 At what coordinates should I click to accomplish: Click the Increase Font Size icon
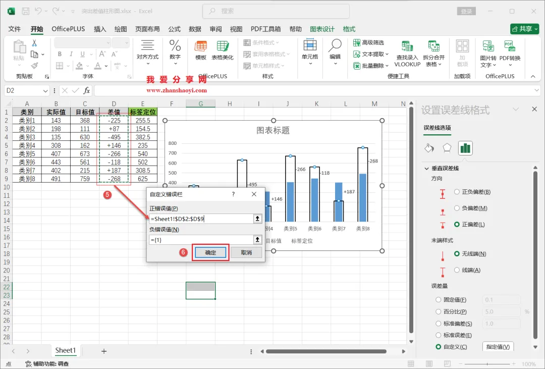102,54
